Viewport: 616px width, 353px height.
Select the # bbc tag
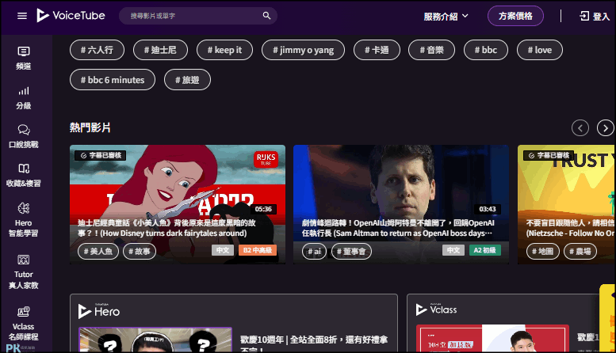pyautogui.click(x=486, y=50)
